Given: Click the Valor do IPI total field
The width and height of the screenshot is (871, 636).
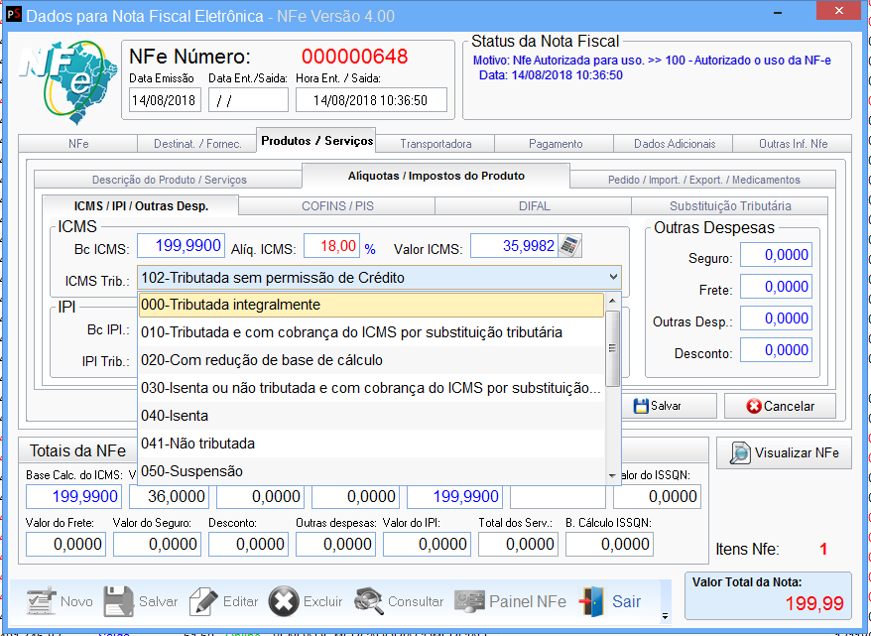Looking at the screenshot, I should pyautogui.click(x=427, y=544).
